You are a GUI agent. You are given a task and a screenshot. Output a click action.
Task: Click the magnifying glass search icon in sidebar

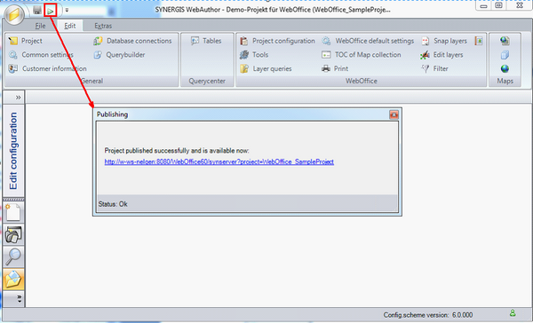click(13, 256)
